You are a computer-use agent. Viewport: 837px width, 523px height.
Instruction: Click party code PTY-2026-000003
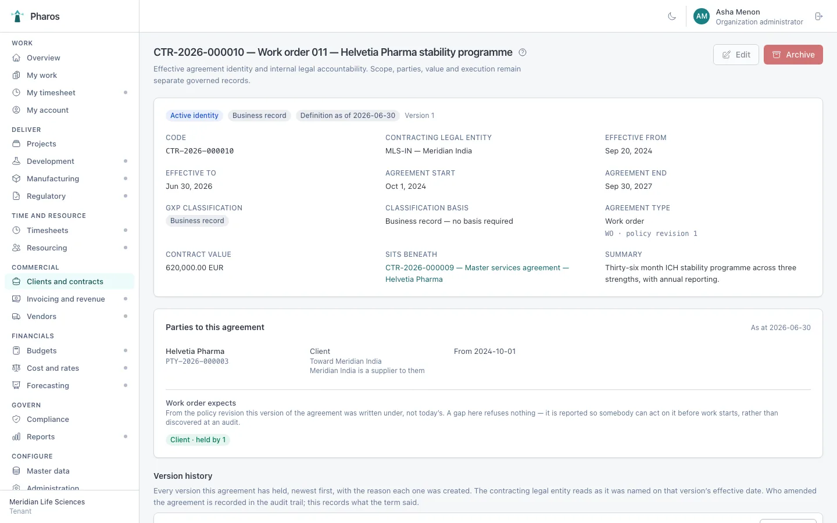(197, 361)
